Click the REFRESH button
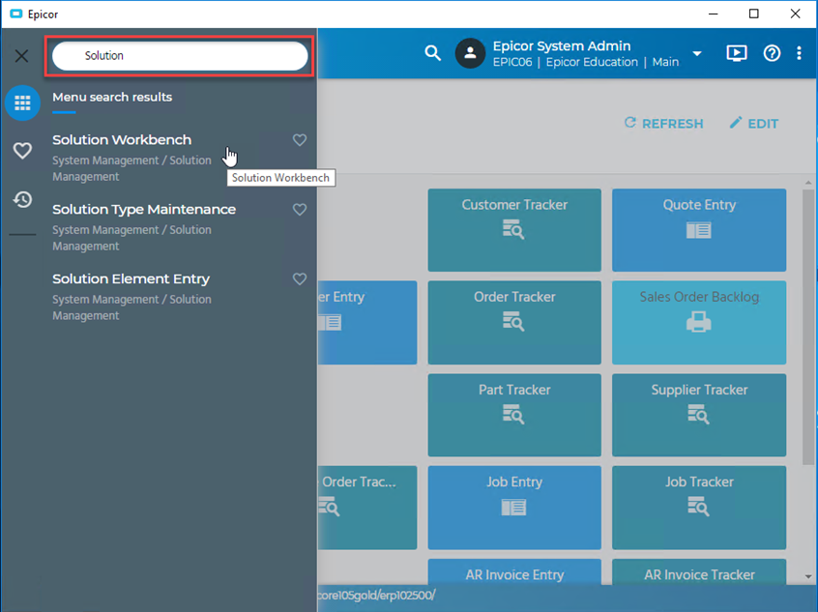This screenshot has width=818, height=612. coord(663,124)
